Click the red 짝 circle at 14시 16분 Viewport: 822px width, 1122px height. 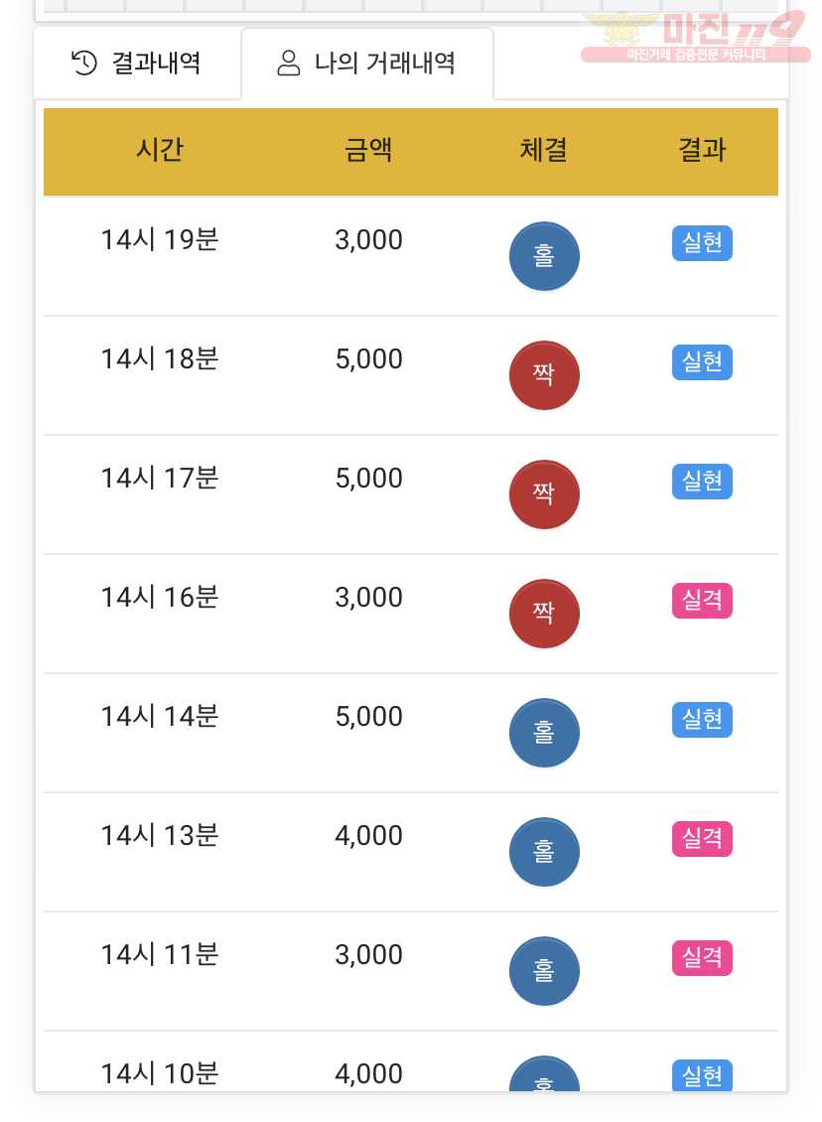544,614
